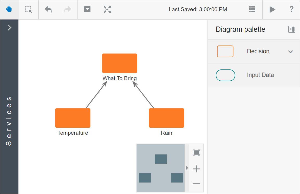Zoom out with the minus button
The width and height of the screenshot is (300, 194).
click(196, 183)
